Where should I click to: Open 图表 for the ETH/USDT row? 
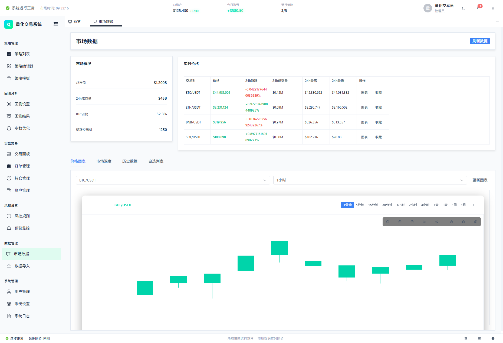click(x=364, y=107)
